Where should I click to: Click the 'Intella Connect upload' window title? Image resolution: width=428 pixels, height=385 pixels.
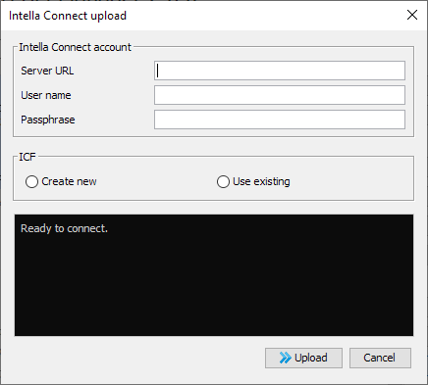click(68, 16)
